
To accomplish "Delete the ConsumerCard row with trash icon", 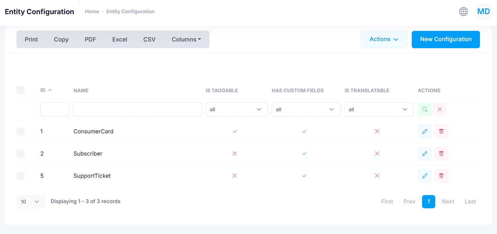I will pyautogui.click(x=441, y=131).
